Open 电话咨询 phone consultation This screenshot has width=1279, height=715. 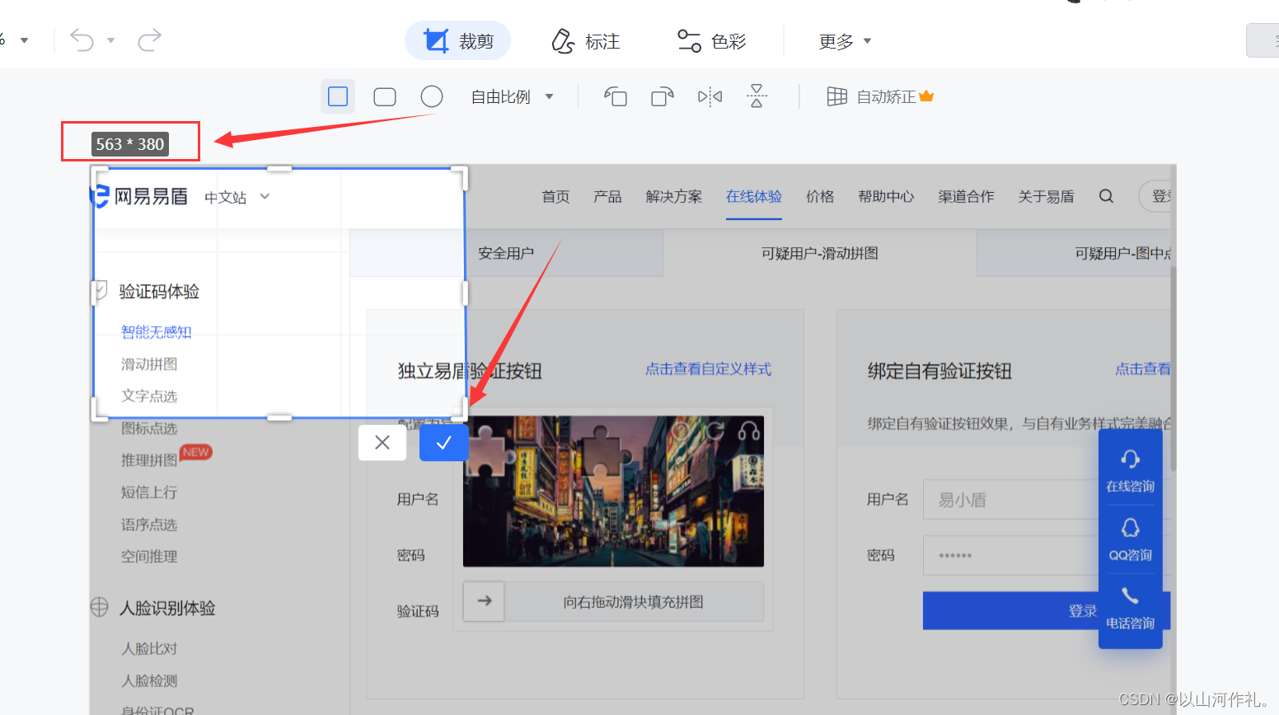pyautogui.click(x=1131, y=608)
